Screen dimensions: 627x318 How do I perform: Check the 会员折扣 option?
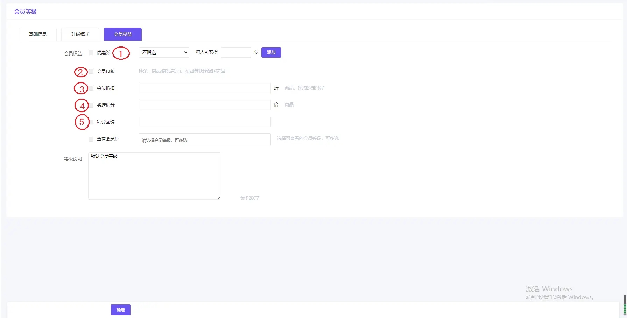(91, 88)
